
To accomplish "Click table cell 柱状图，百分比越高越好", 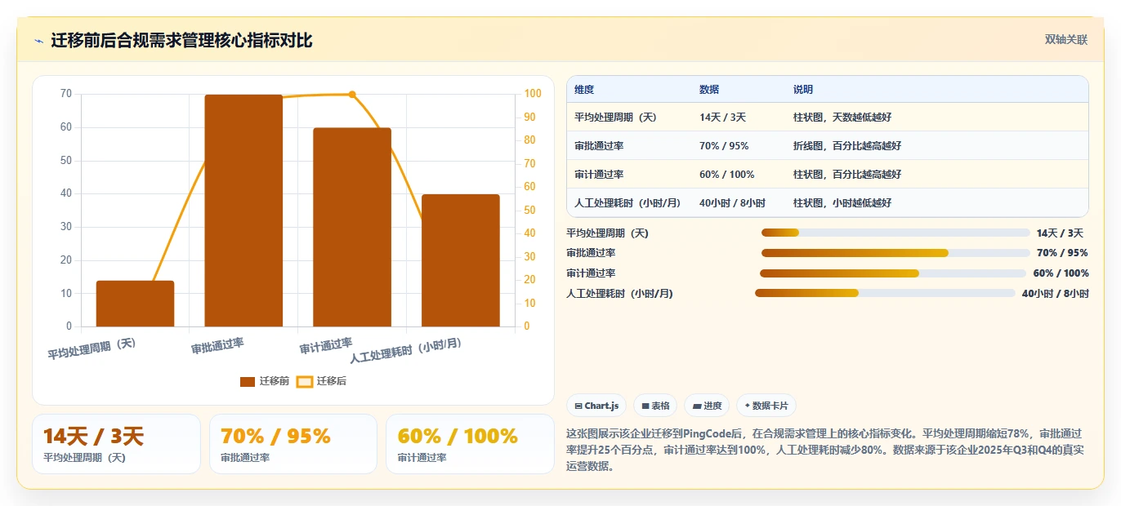I will (847, 175).
